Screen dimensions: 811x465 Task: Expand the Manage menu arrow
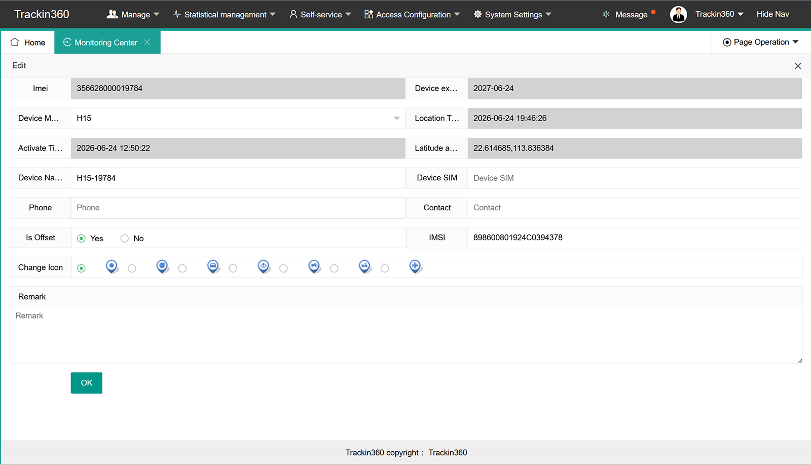pos(156,14)
